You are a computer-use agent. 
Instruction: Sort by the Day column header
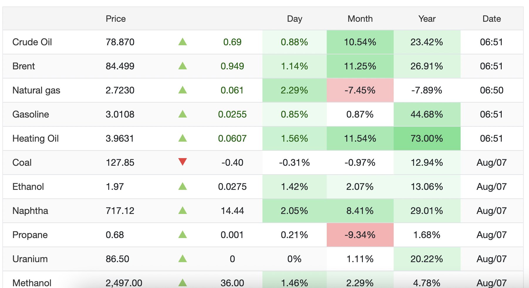pyautogui.click(x=294, y=19)
